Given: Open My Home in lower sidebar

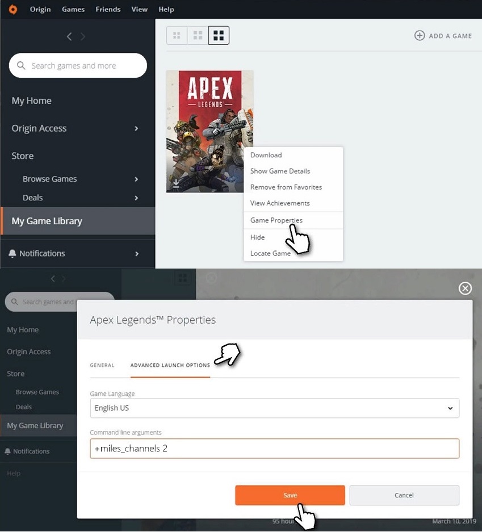Looking at the screenshot, I should (23, 329).
